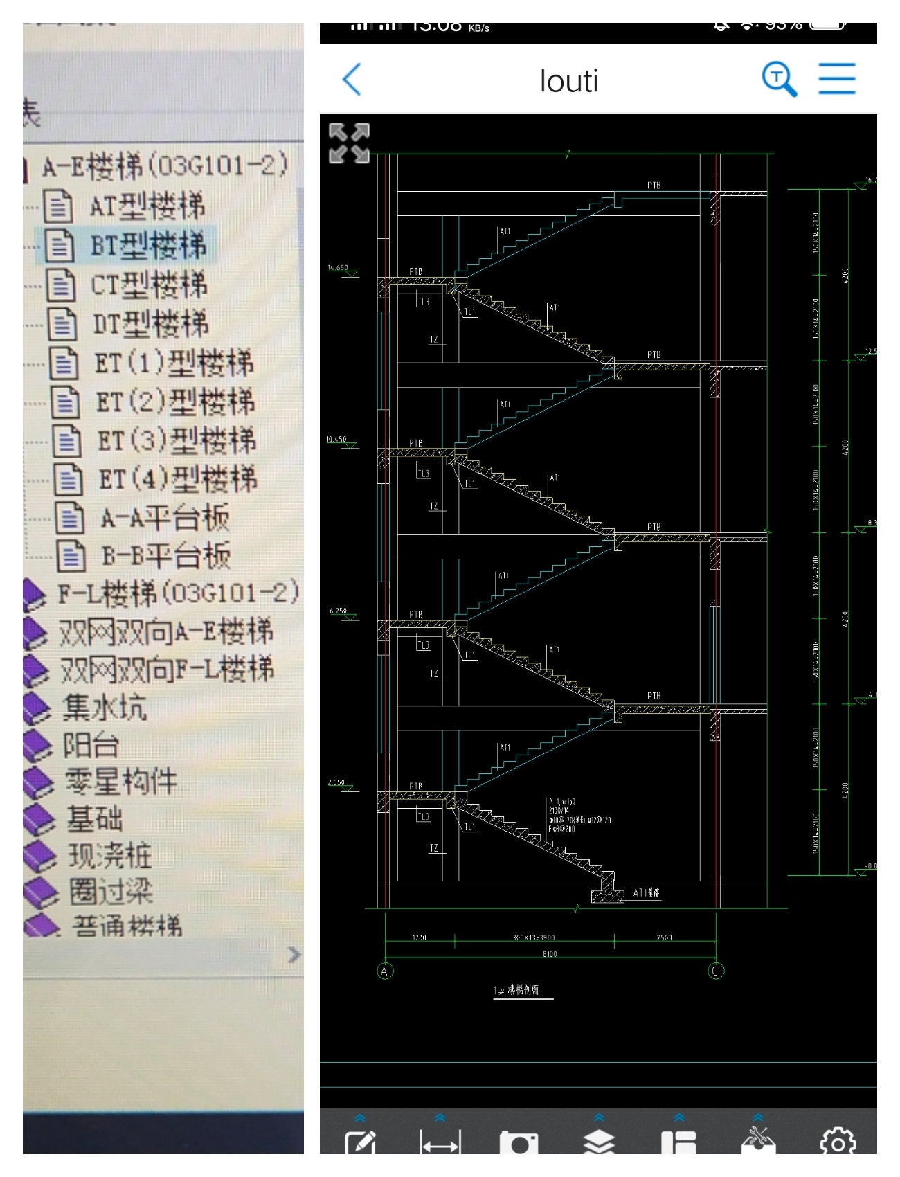
Task: Select BT型楼梯 in the tree
Action: click(148, 245)
